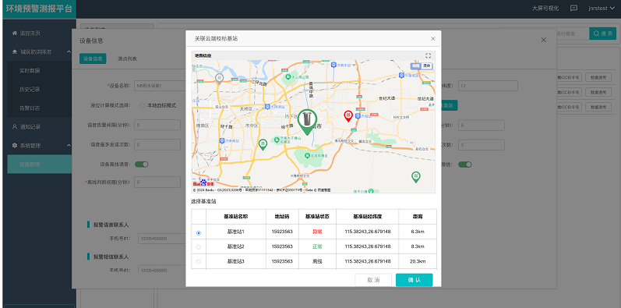Close the 关联云端校标基站 dialog
The height and width of the screenshot is (308, 621).
pos(432,38)
